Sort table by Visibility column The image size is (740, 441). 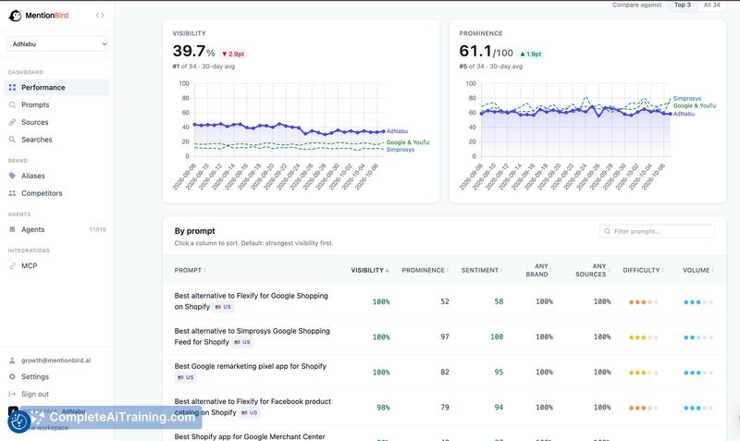370,270
